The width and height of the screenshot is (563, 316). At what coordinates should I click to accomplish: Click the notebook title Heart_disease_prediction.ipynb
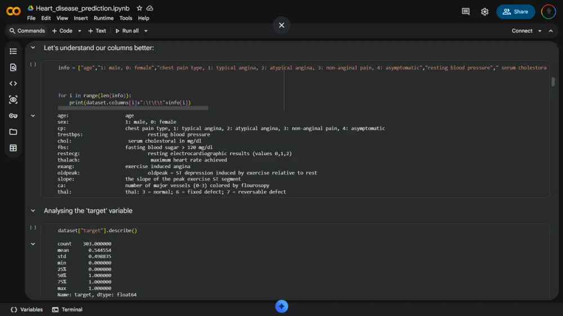tap(83, 8)
